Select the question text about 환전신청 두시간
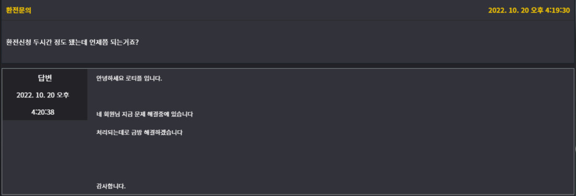The height and width of the screenshot is (196, 576). (72, 42)
